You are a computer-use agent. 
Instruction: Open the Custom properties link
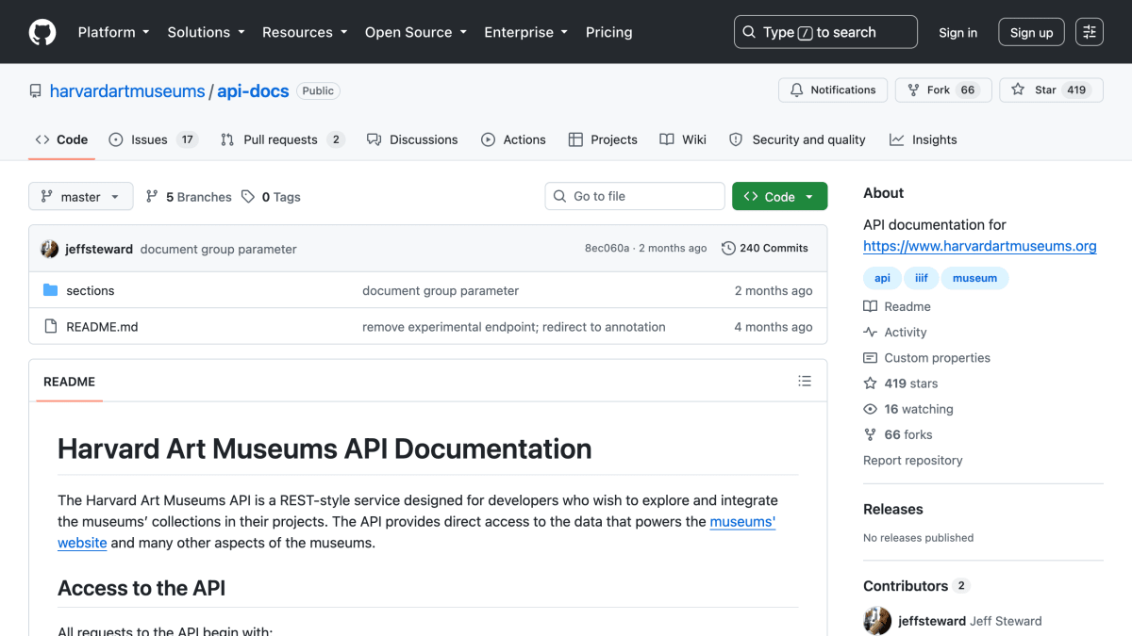(x=927, y=358)
